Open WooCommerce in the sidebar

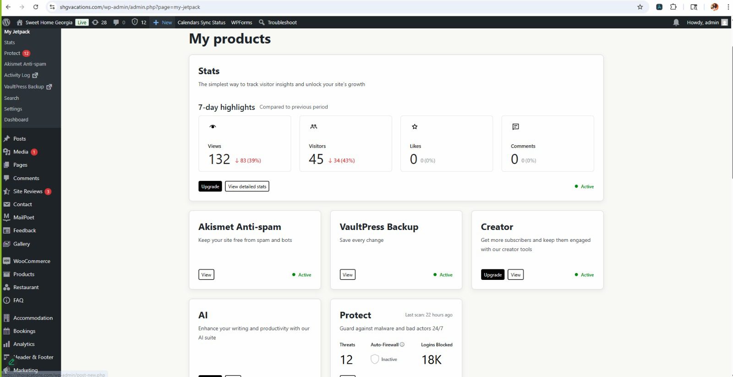(31, 261)
